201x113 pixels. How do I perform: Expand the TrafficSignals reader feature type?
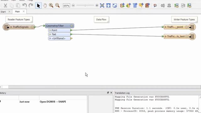point(11,27)
